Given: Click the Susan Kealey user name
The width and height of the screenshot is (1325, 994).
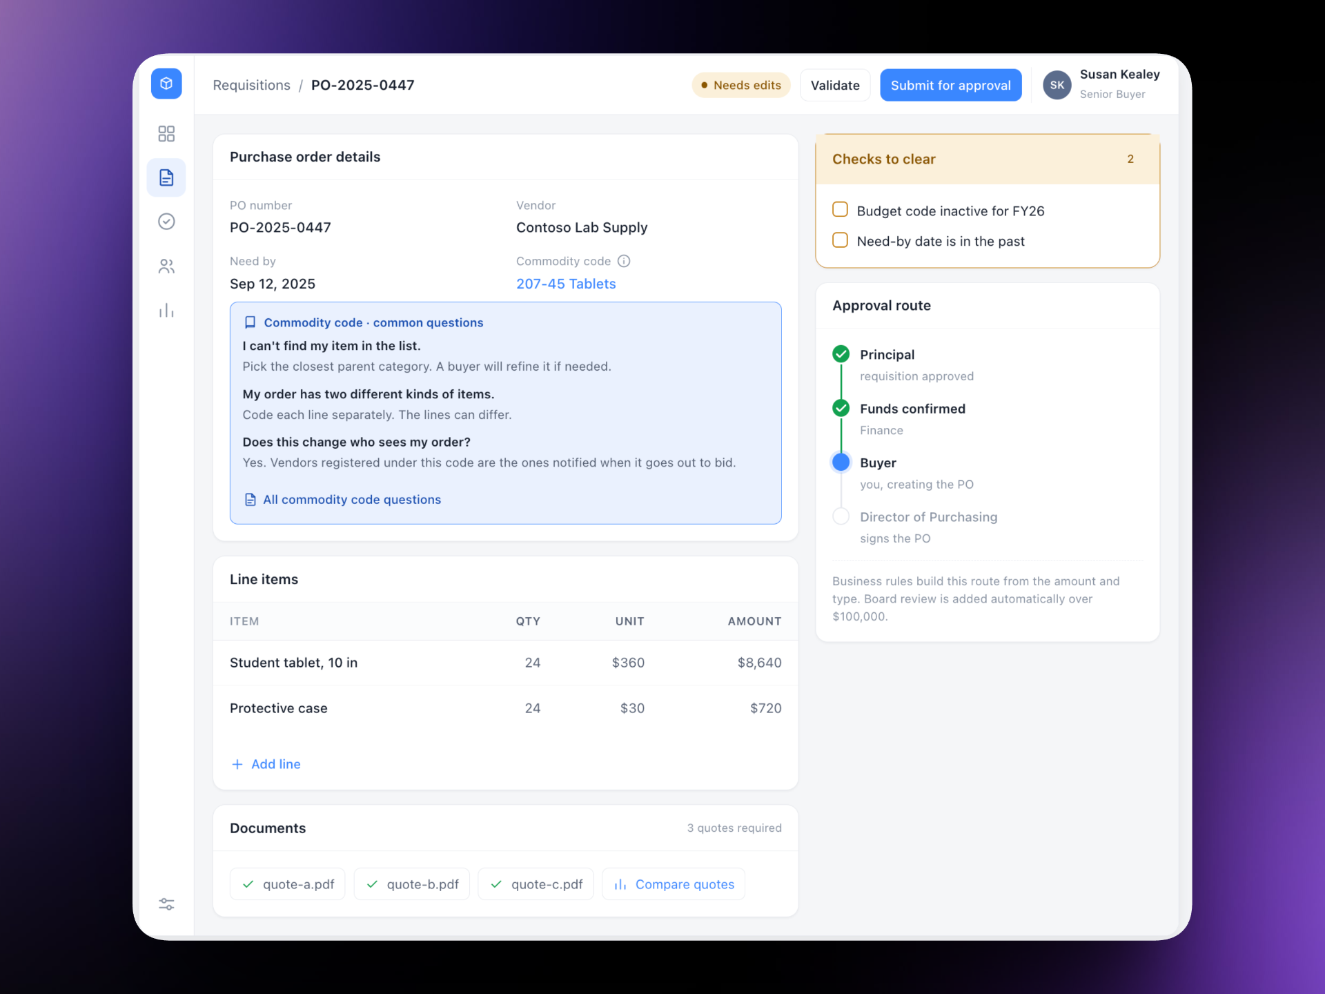Looking at the screenshot, I should tap(1119, 74).
